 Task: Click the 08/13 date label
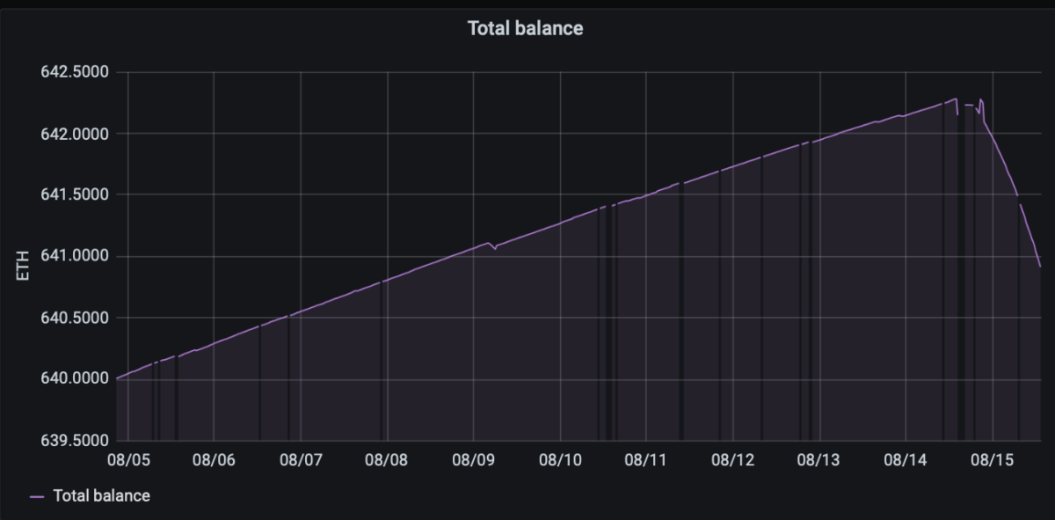pos(820,459)
